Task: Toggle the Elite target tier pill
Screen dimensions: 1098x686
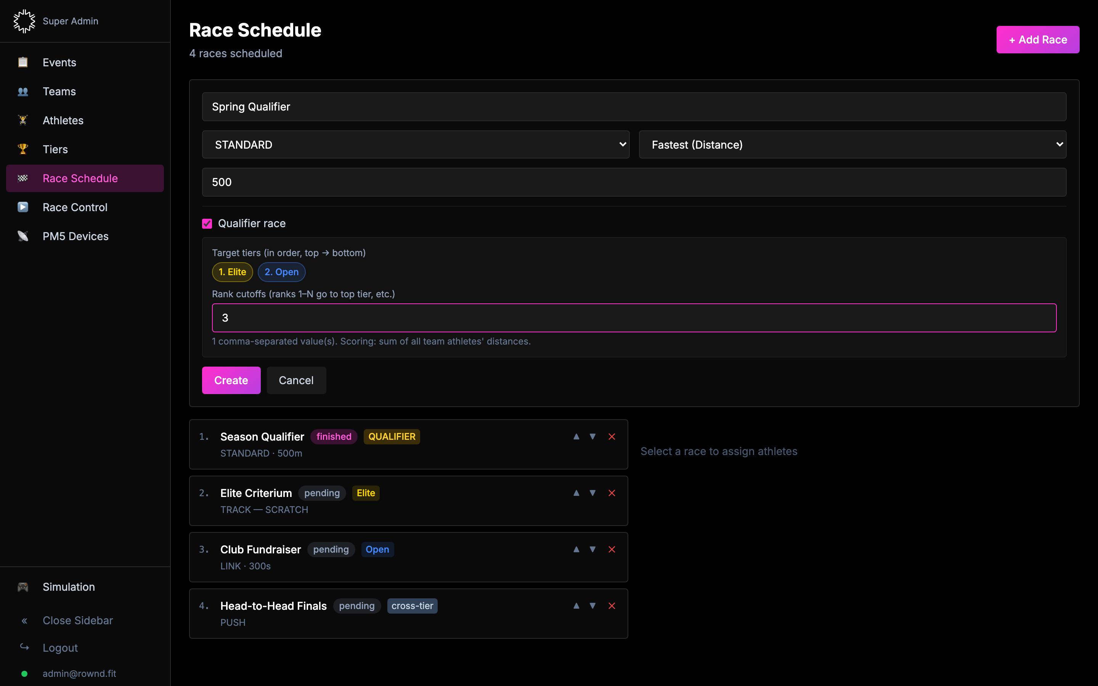Action: point(232,272)
